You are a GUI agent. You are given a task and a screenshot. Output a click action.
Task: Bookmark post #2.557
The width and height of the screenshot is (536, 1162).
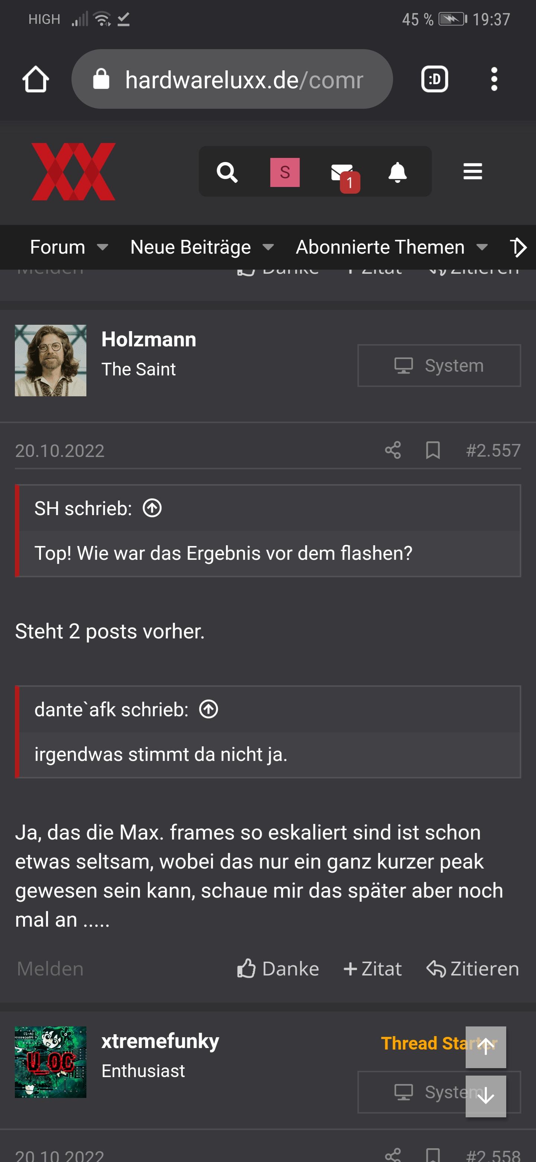click(x=433, y=450)
